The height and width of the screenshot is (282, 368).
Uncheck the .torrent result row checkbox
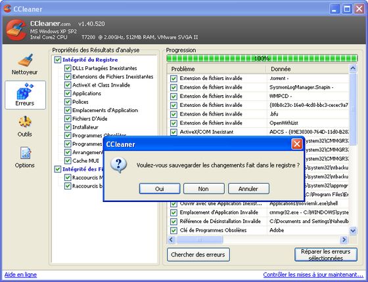tap(173, 79)
